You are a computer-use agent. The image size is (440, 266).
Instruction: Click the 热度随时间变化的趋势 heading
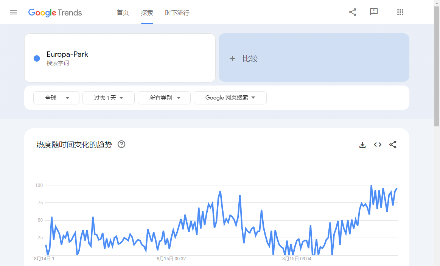pos(74,145)
